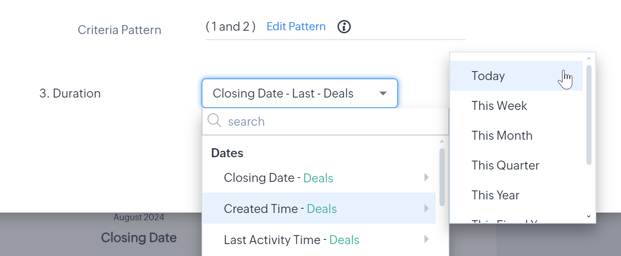Click the criteria pattern info icon
621x256 pixels.
344,27
